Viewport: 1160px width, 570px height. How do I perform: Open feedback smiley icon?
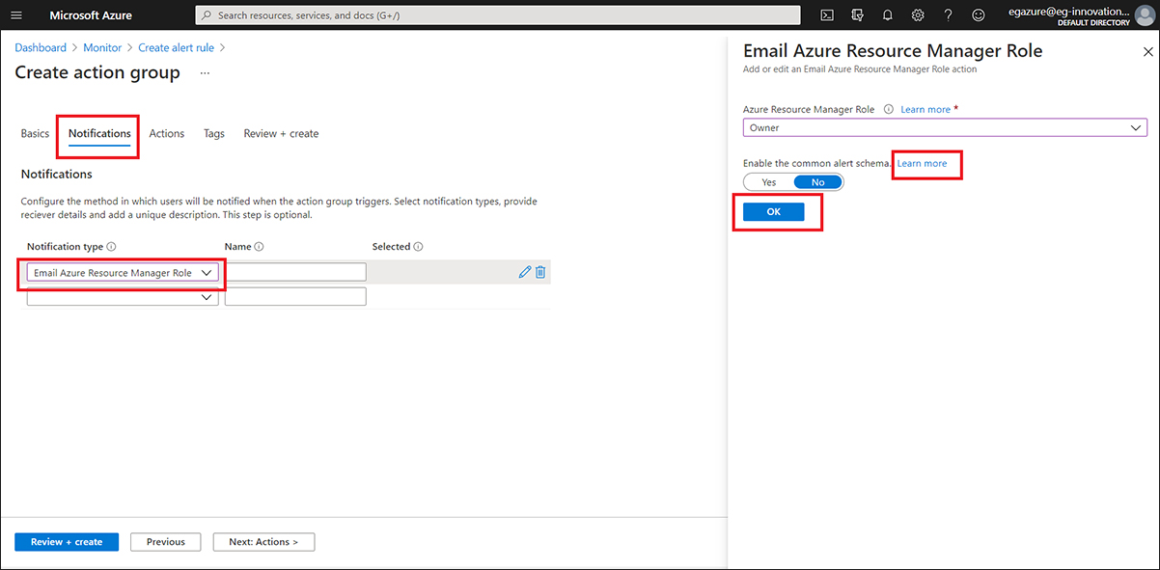point(979,15)
